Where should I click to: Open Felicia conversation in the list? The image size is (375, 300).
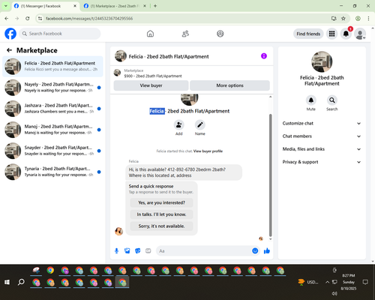coord(52,66)
